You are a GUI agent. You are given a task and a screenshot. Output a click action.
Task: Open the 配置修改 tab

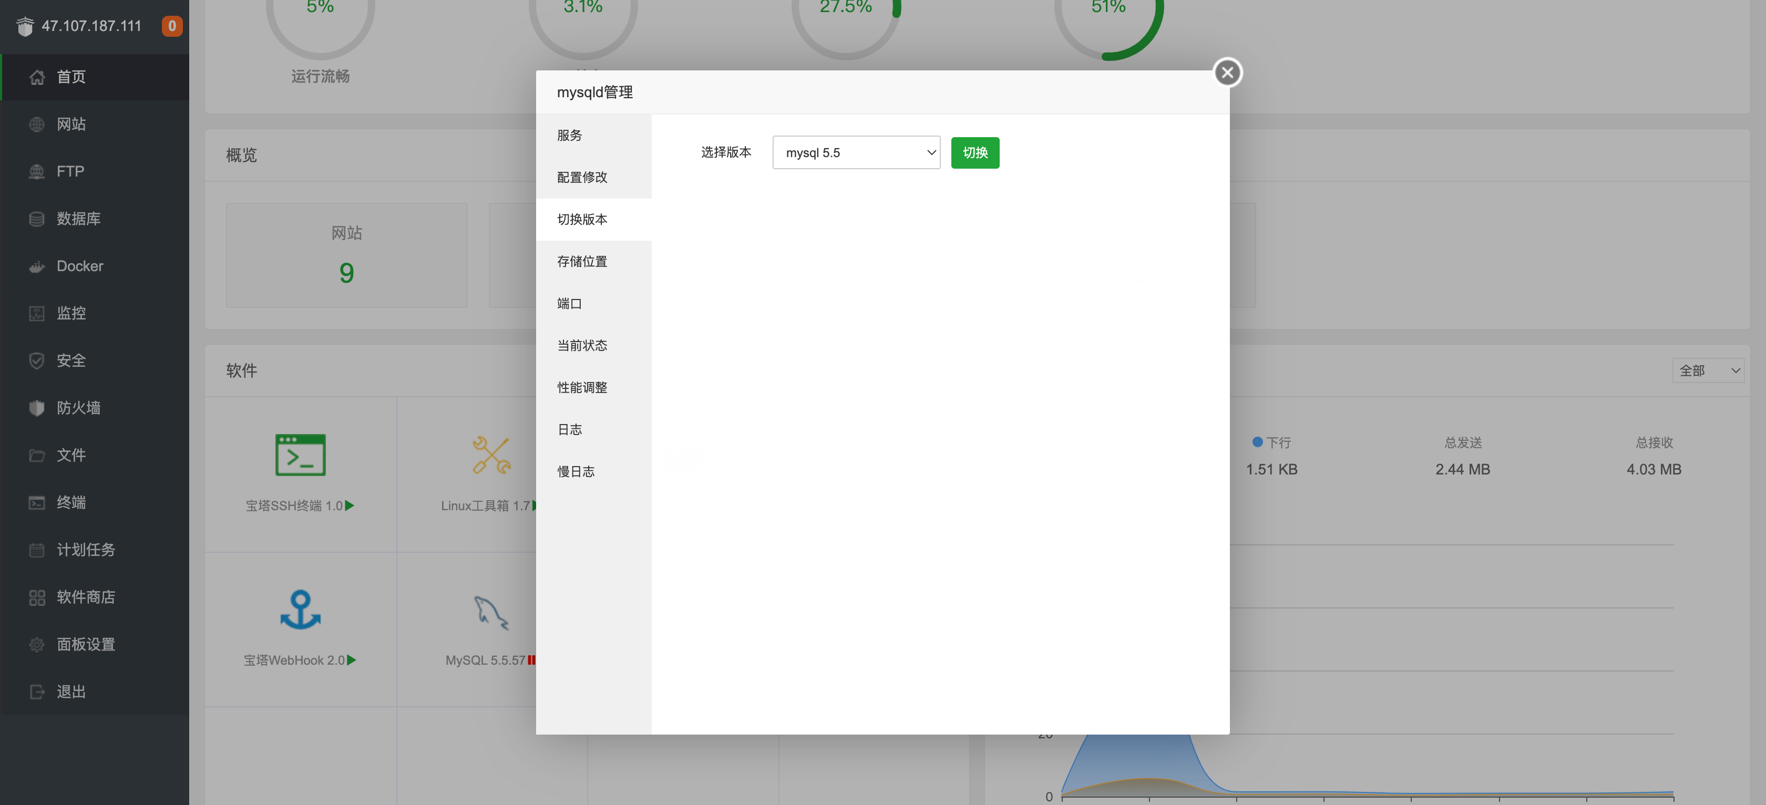(594, 177)
